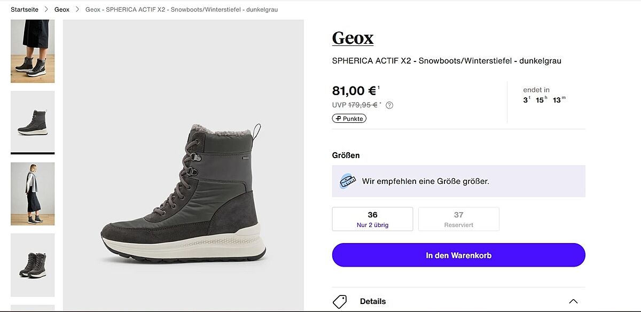Click the price tag Details icon
Viewport: 641px width, 312px height.
pos(340,301)
